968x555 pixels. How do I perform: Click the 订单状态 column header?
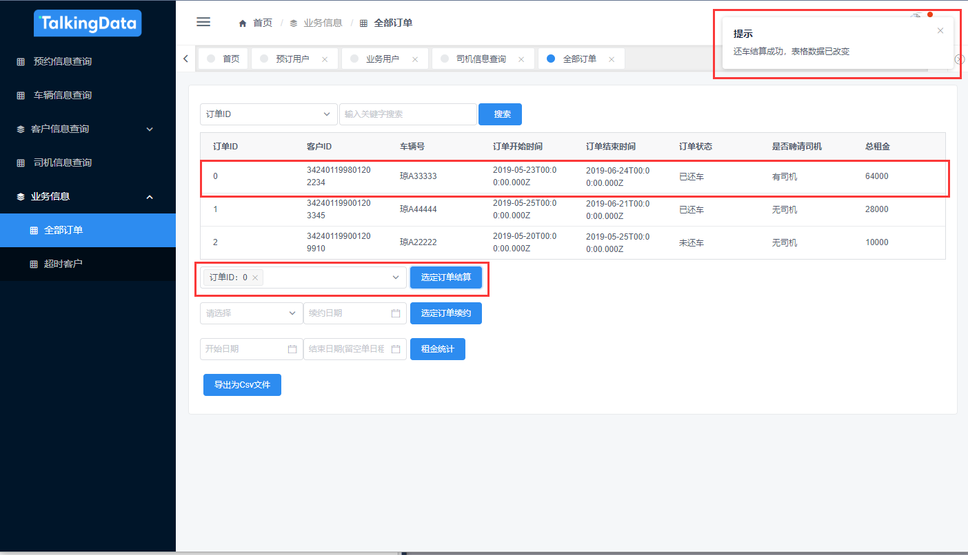[x=696, y=147]
